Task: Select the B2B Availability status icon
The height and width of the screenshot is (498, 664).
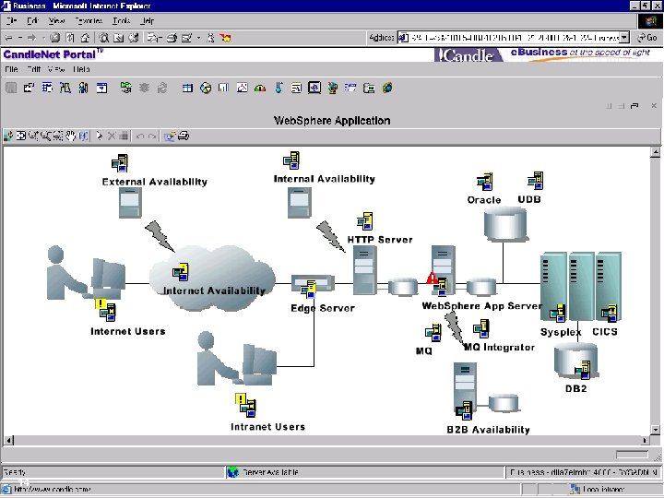Action: point(464,410)
